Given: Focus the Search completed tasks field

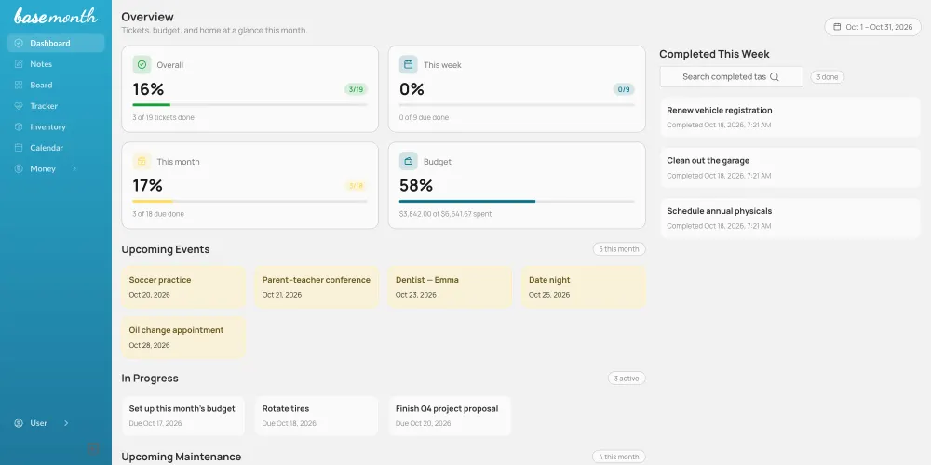Looking at the screenshot, I should pos(731,76).
